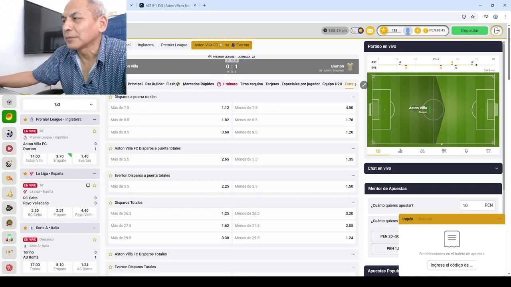Open the target dart sidebar icon

click(9, 164)
